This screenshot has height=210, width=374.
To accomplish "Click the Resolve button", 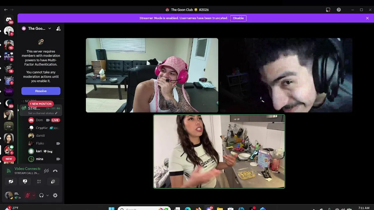I will click(41, 91).
